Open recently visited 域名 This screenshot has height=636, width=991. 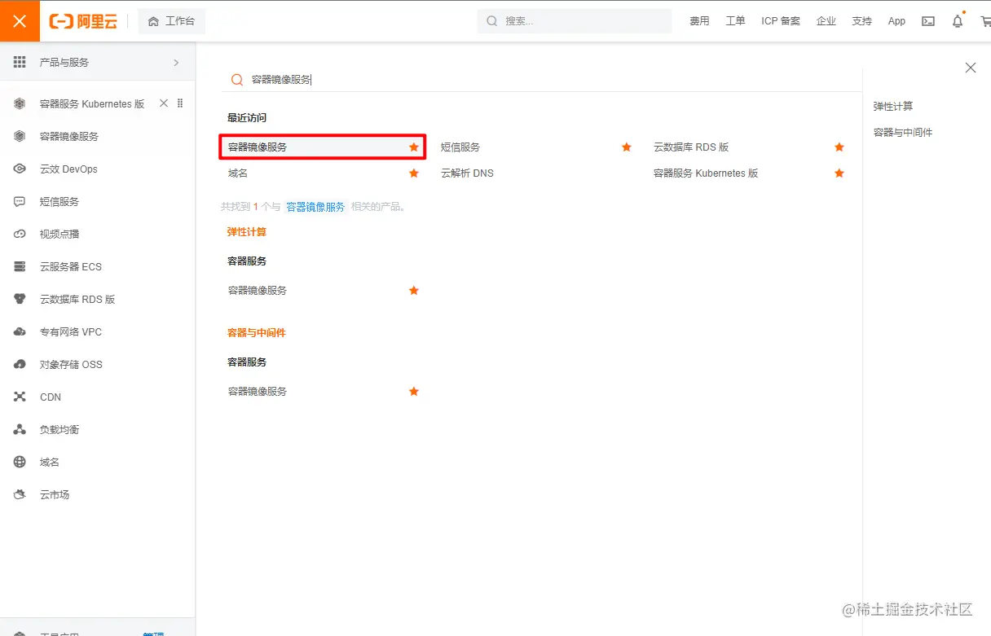238,173
